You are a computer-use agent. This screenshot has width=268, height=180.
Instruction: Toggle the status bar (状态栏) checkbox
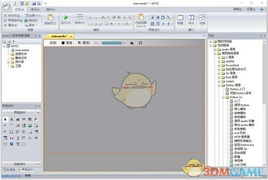pyautogui.click(x=5, y=16)
